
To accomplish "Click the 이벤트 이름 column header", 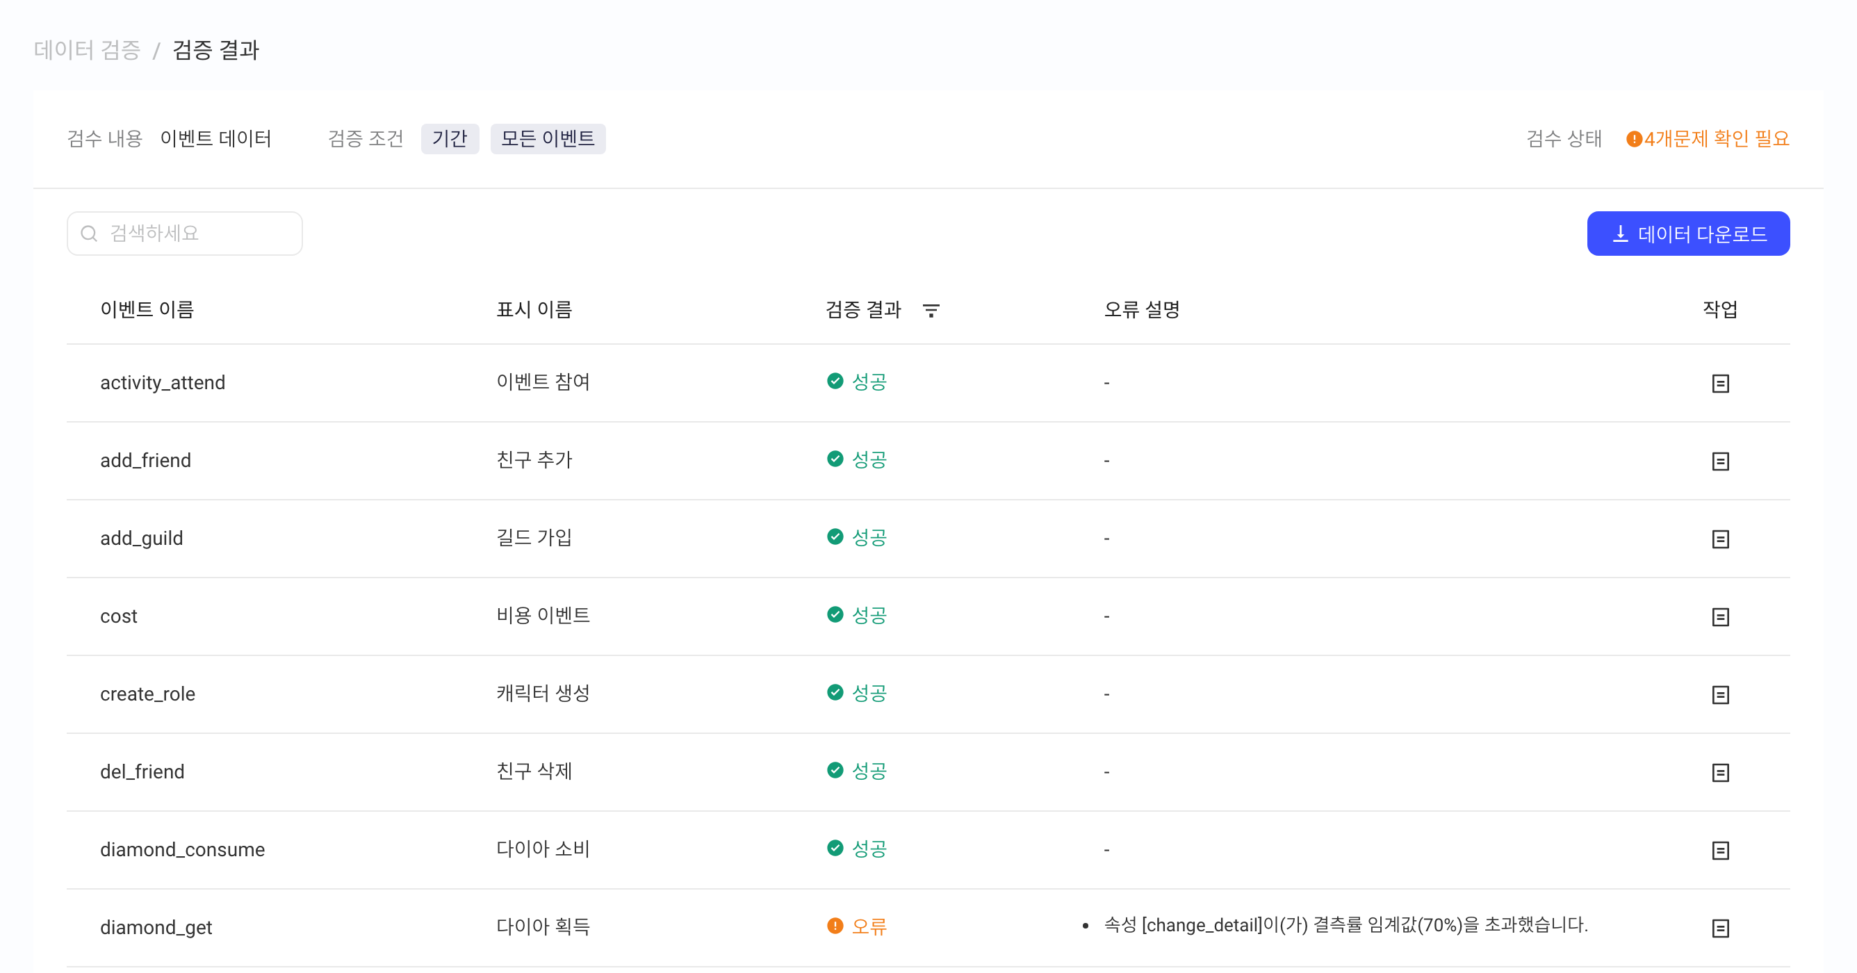I will (147, 309).
